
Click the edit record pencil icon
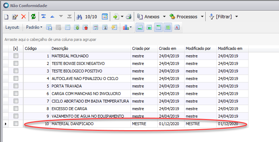click(15, 17)
